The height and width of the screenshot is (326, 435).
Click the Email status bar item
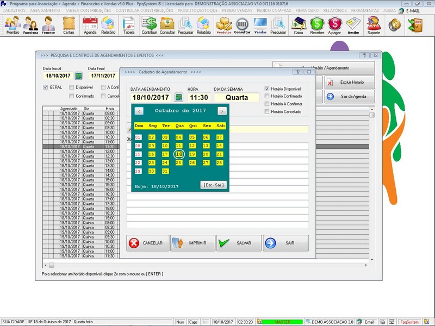pos(365,322)
